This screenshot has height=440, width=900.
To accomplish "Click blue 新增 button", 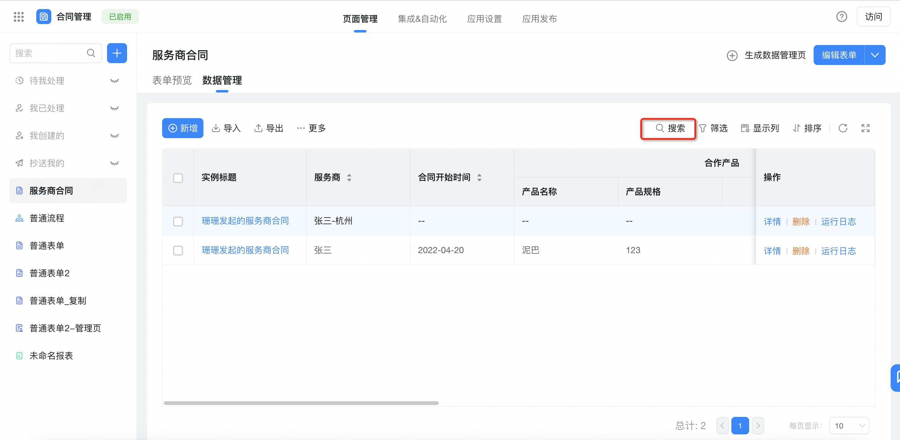I will tap(183, 128).
